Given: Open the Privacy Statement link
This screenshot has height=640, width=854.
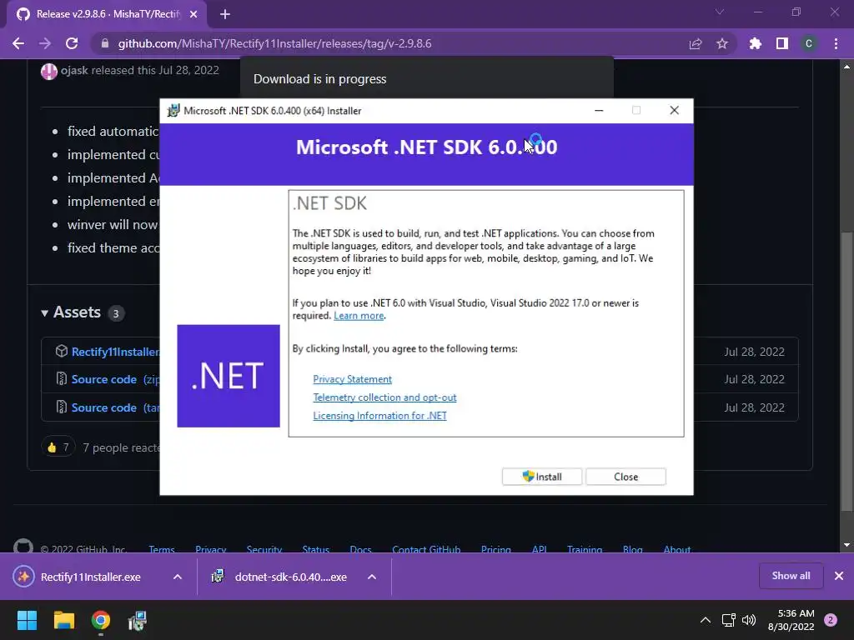Looking at the screenshot, I should click(353, 379).
